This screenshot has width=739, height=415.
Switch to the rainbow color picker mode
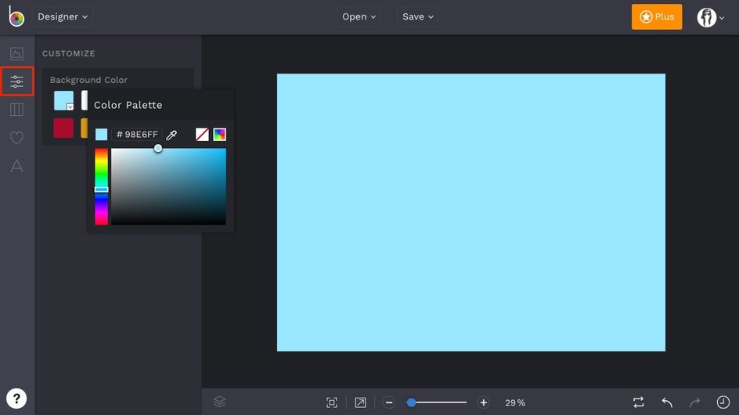coord(220,135)
